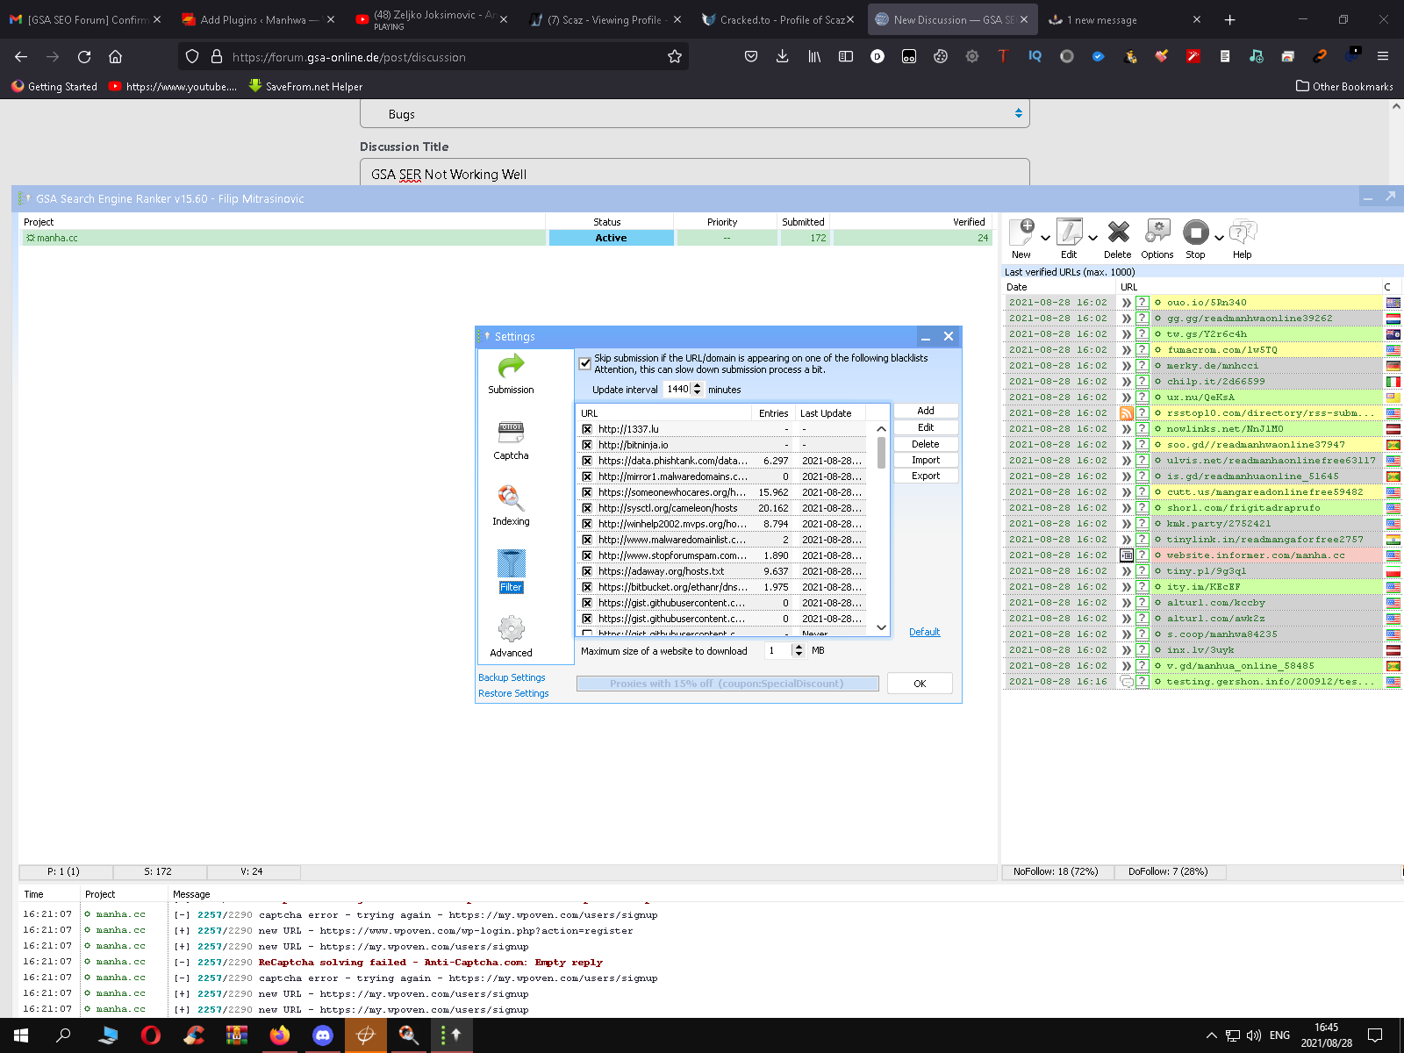Click question mark icon on gg.gg row
This screenshot has width=1404, height=1053.
point(1143,319)
